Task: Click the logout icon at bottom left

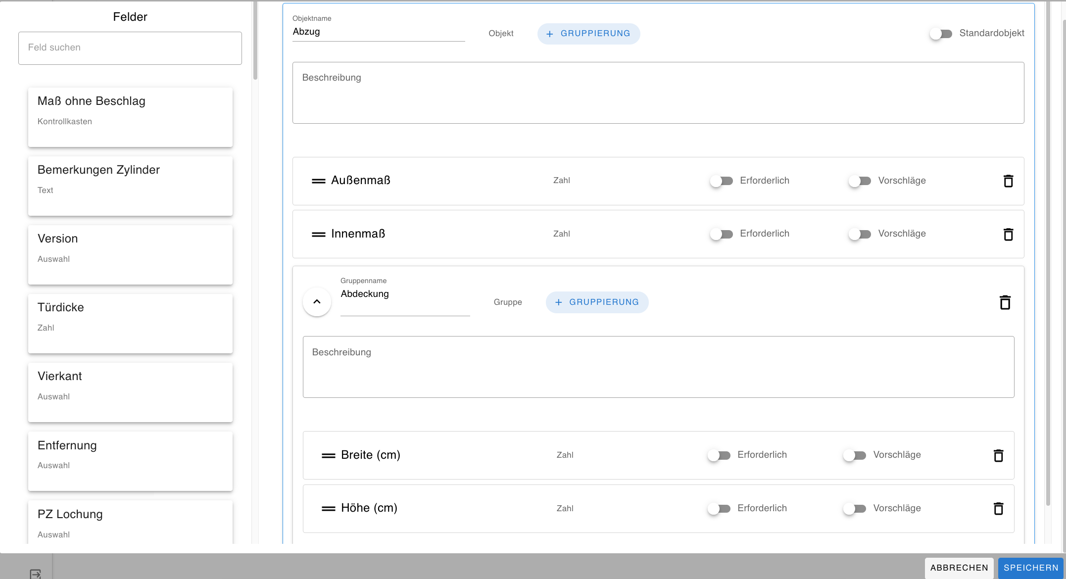Action: (36, 574)
